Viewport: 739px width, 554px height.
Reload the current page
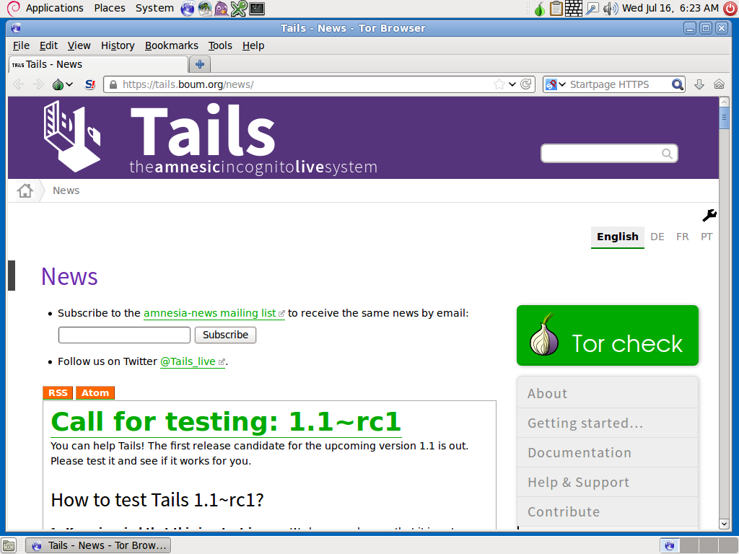(x=526, y=84)
